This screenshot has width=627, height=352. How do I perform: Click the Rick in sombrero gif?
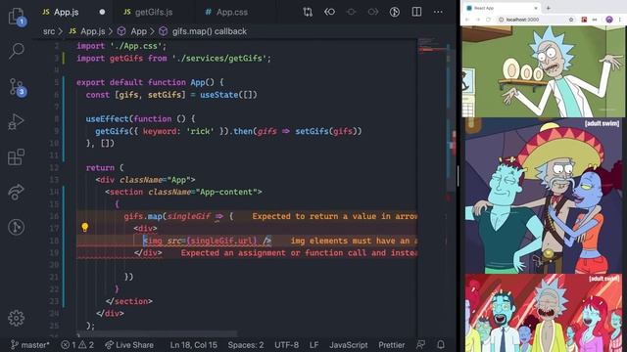point(544,196)
